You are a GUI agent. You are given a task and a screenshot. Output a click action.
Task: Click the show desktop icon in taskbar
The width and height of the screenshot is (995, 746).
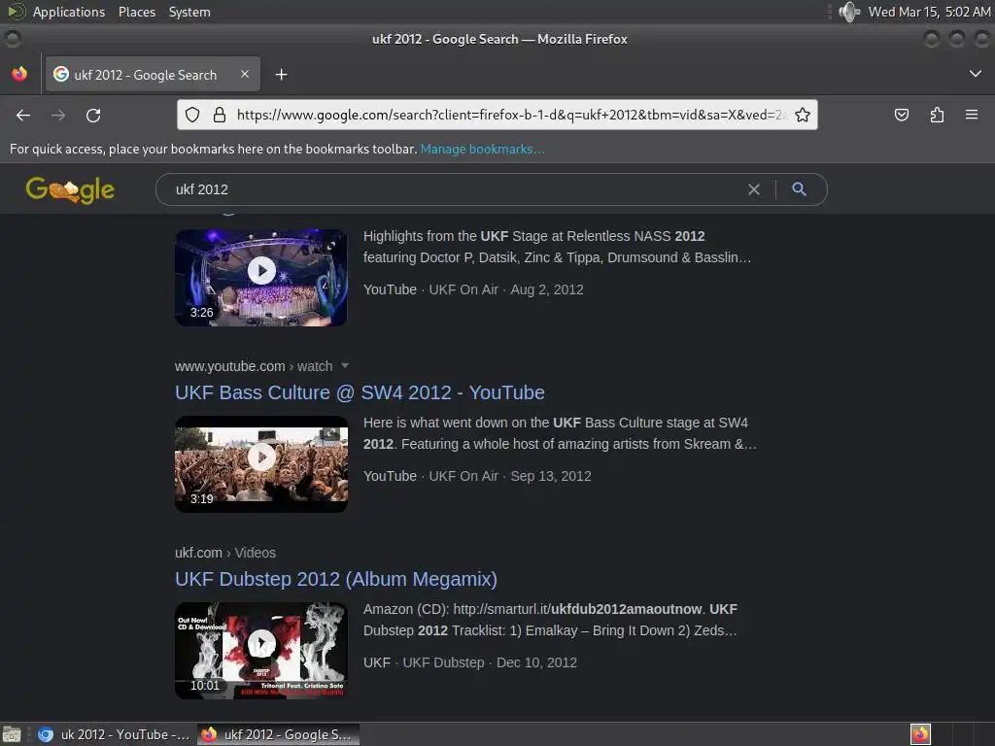12,734
